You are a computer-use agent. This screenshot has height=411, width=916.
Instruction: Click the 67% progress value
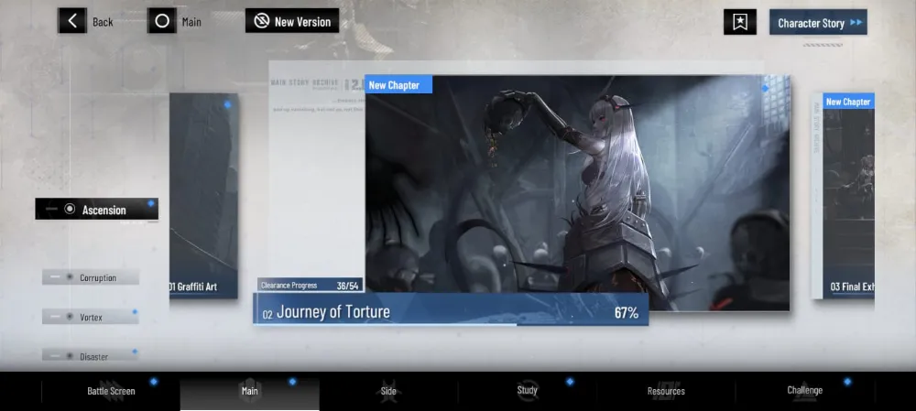click(627, 313)
